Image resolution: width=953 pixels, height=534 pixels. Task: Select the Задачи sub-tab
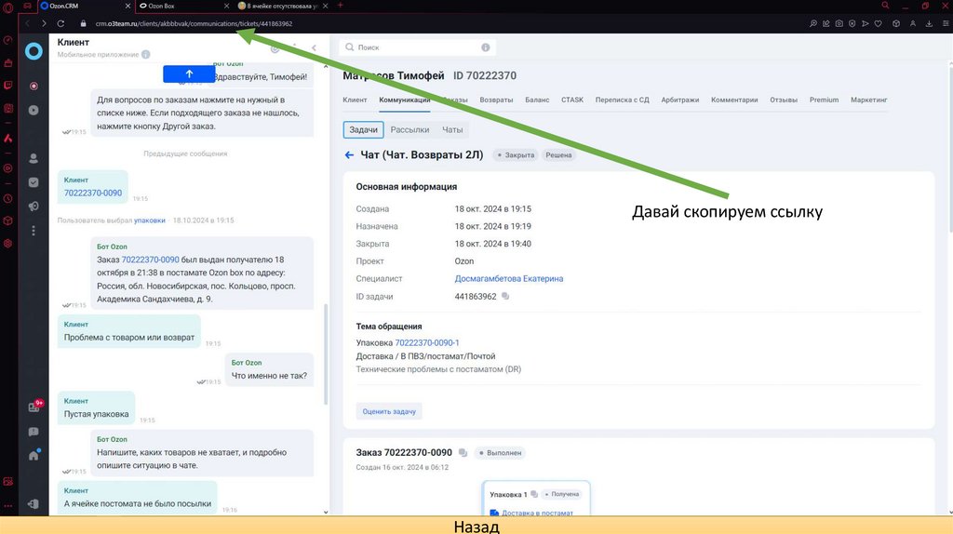pyautogui.click(x=364, y=129)
